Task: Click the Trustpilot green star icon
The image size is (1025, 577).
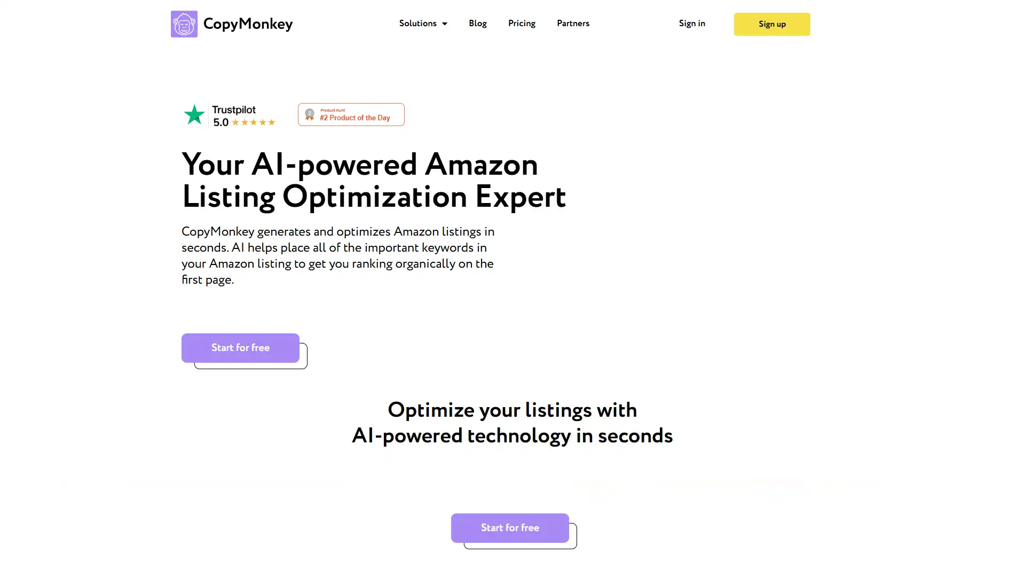Action: tap(194, 114)
